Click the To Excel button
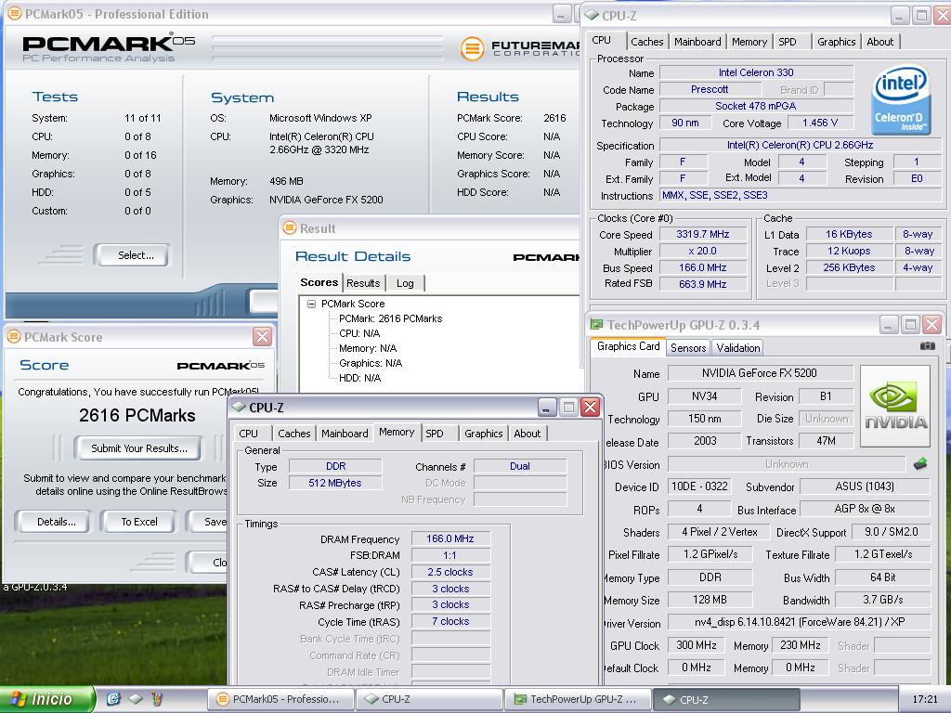 tap(139, 522)
